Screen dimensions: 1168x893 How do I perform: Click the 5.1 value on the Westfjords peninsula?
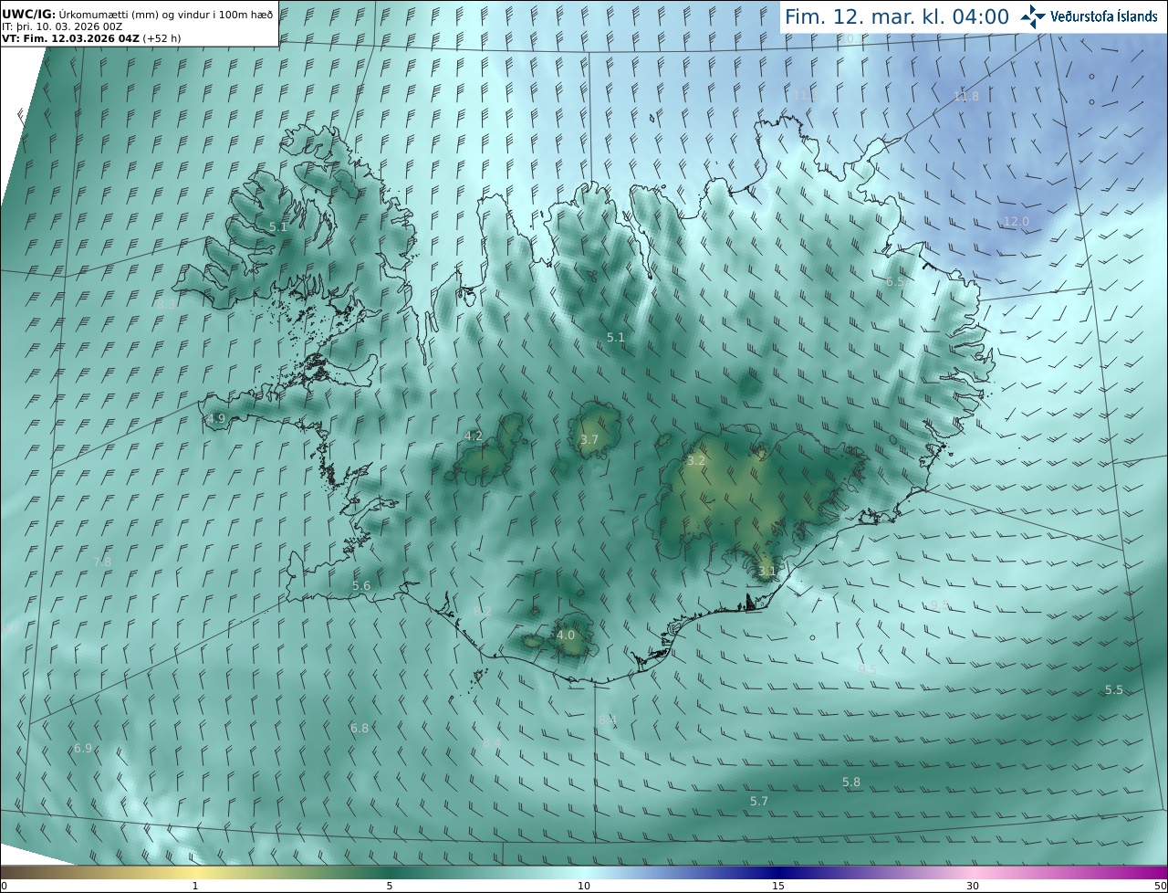pyautogui.click(x=278, y=226)
